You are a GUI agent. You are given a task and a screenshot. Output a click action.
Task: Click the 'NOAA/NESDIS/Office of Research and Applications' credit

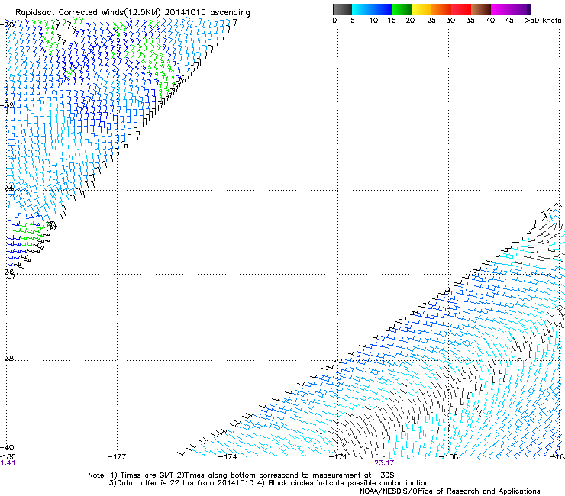[450, 491]
